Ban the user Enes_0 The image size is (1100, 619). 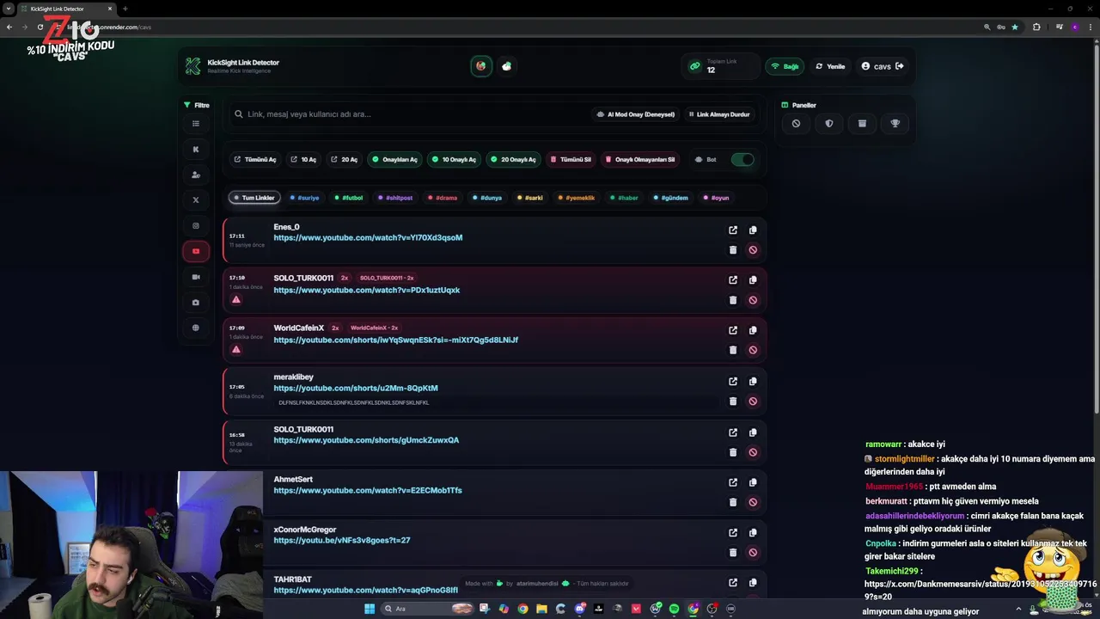pyautogui.click(x=753, y=250)
